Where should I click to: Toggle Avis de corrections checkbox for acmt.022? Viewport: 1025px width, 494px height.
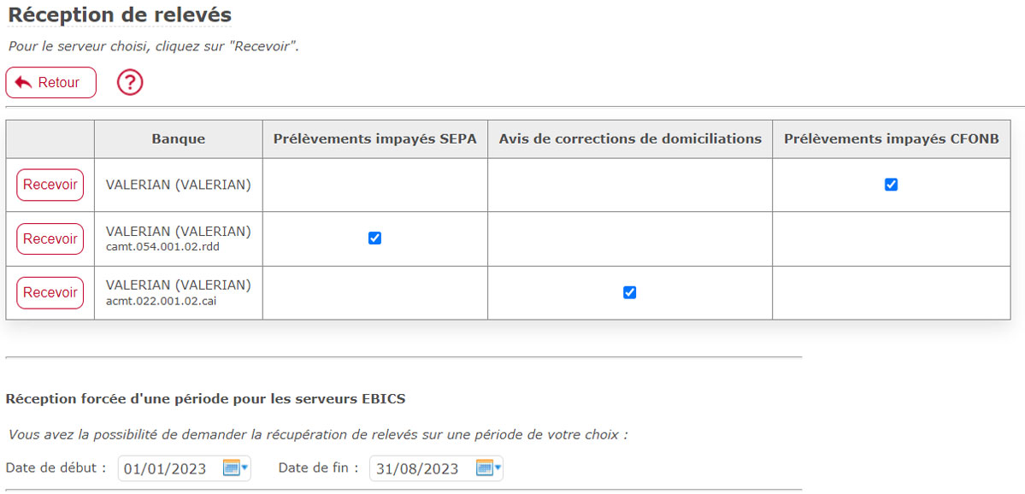pos(629,293)
